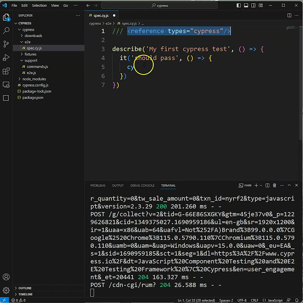This screenshot has height=303, width=303.
Task: Open the Selection menu
Action: [x=39, y=5]
